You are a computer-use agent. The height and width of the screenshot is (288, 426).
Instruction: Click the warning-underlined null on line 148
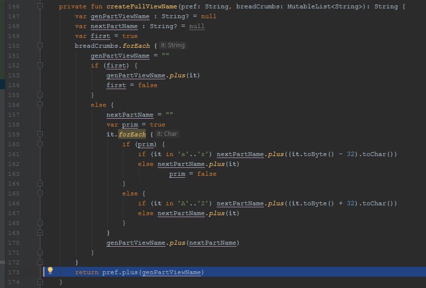pyautogui.click(x=197, y=27)
